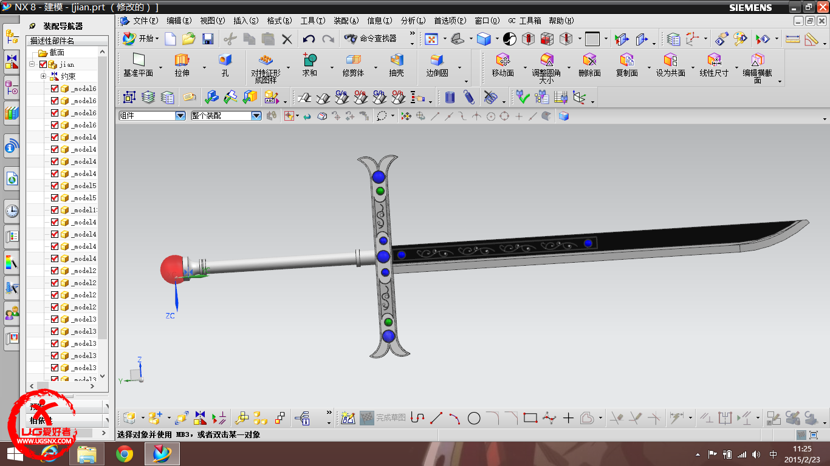The width and height of the screenshot is (830, 466).
Task: Expand the 约束 constraints node
Action: click(43, 76)
